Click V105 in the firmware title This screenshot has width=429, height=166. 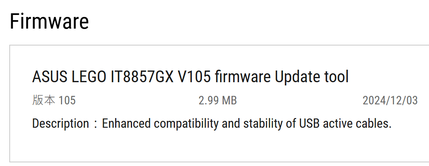pos(194,77)
